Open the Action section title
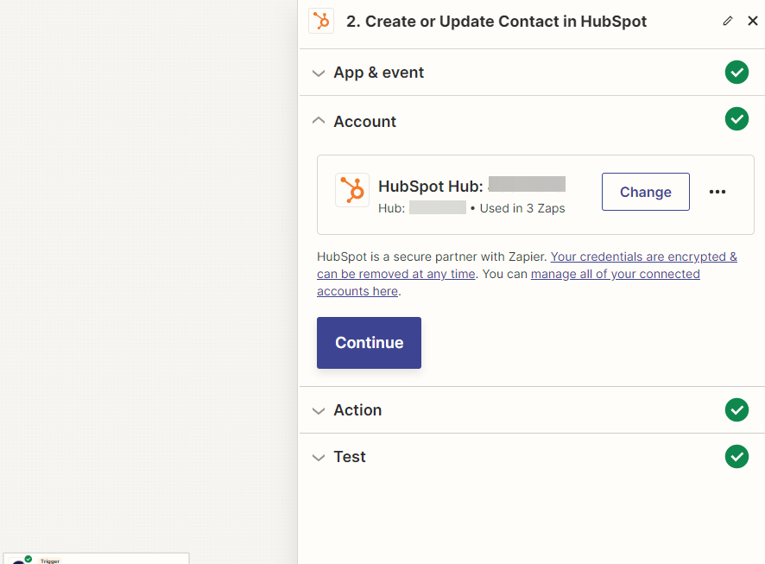This screenshot has width=765, height=564. (x=357, y=410)
